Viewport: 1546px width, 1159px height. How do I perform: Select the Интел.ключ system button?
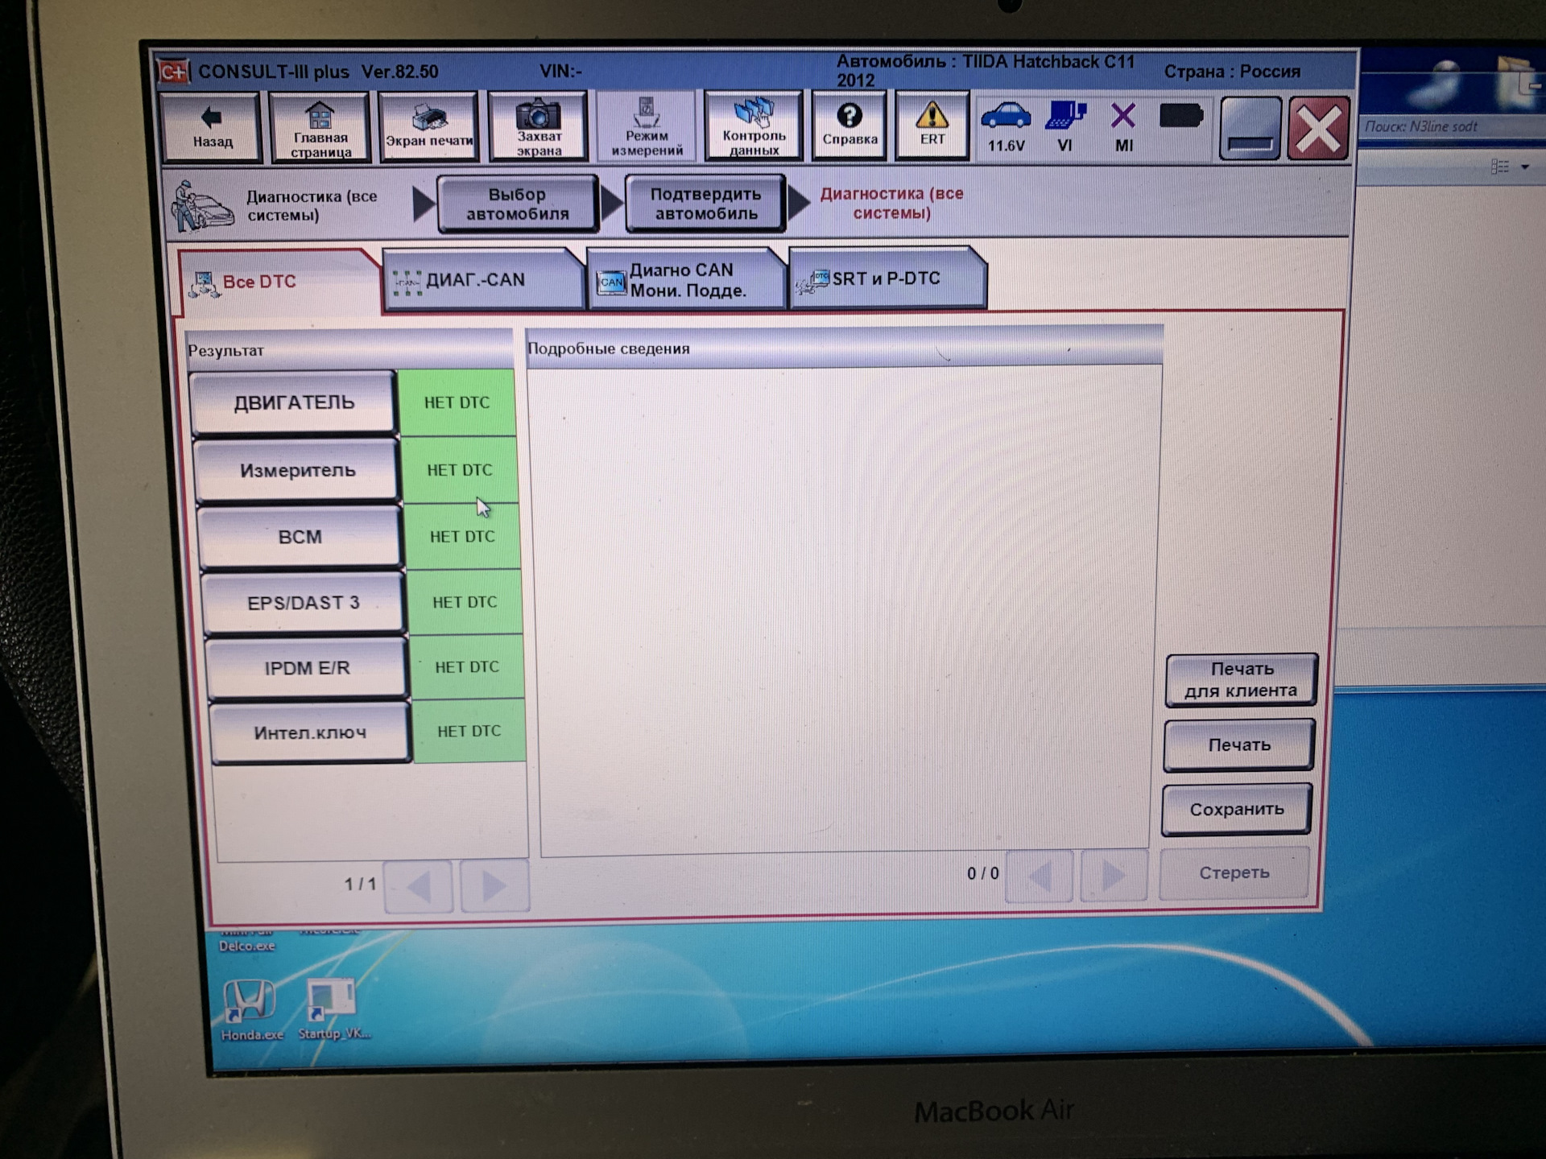(x=310, y=732)
